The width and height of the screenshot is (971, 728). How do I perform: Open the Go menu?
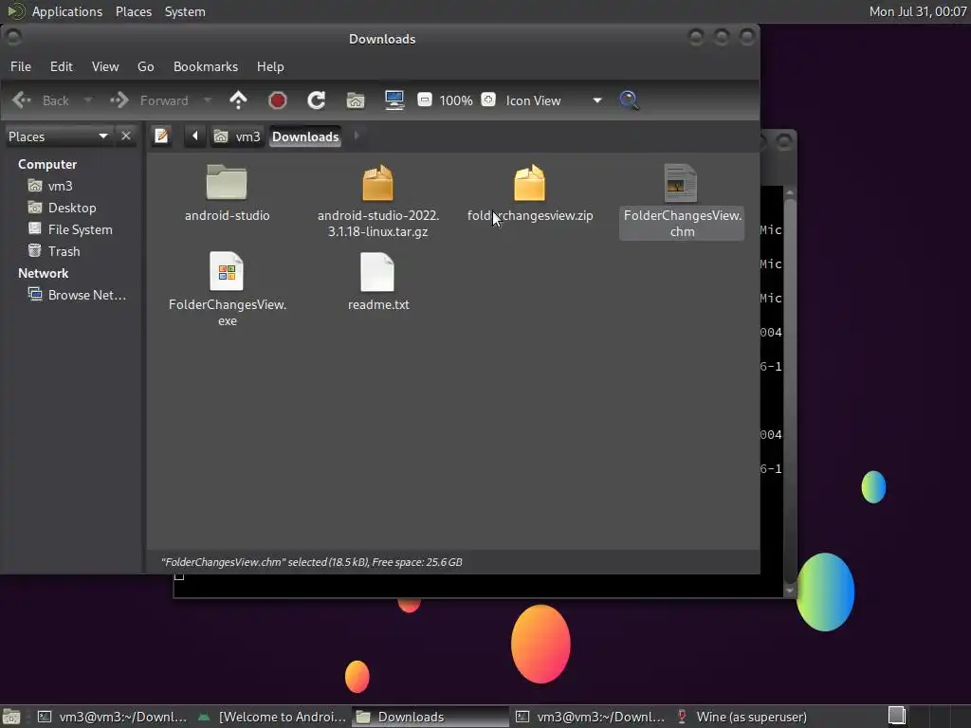click(145, 66)
